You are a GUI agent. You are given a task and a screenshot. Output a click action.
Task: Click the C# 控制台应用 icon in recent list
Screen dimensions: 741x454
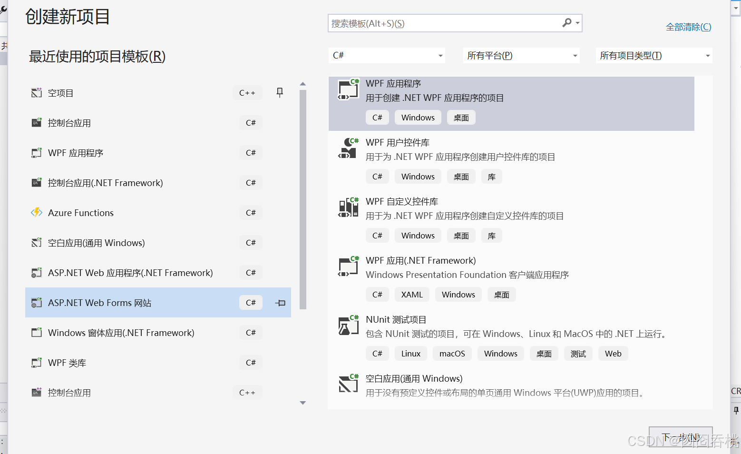(37, 123)
